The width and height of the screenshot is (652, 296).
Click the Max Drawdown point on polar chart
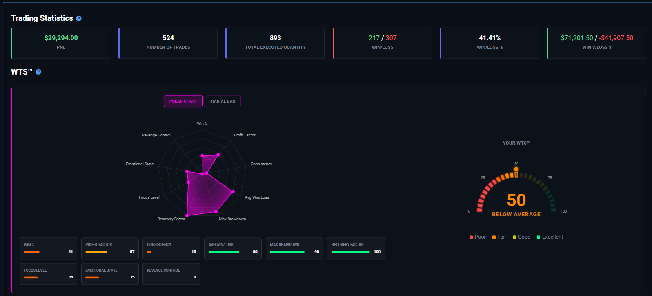pos(216,212)
